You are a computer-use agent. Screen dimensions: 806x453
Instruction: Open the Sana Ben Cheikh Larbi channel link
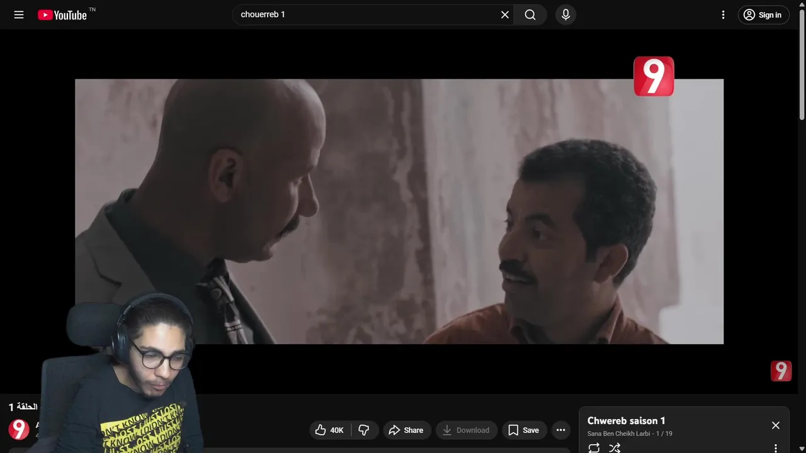618,433
